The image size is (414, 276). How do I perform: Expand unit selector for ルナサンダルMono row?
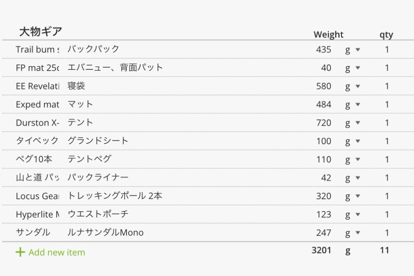353,233
